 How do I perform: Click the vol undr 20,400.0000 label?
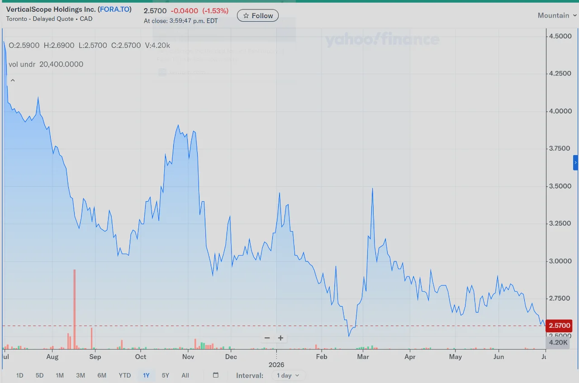pos(46,64)
